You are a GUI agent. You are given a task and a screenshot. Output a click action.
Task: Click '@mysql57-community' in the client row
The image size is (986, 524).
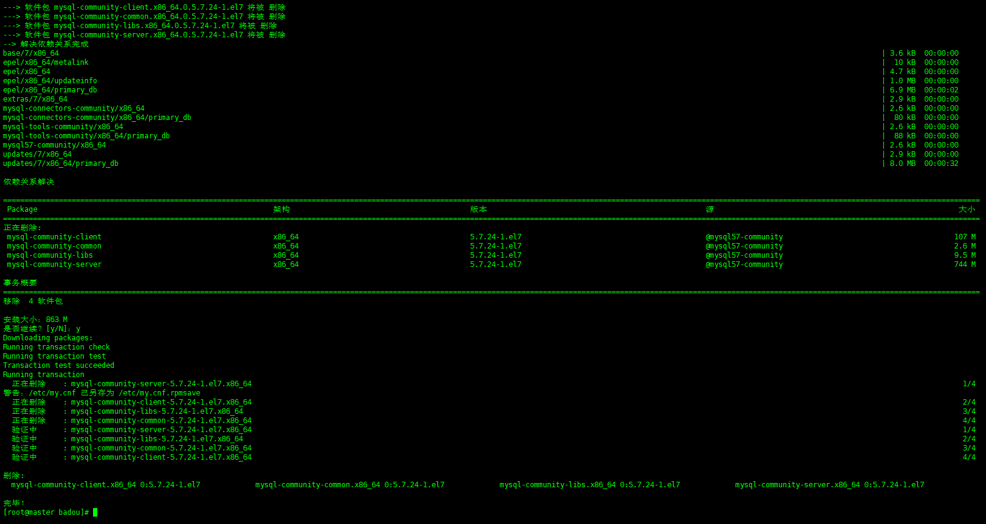pos(744,237)
